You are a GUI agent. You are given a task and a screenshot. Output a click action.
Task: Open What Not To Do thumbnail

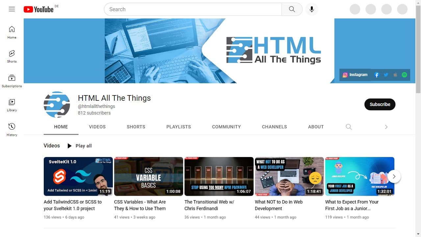[289, 176]
